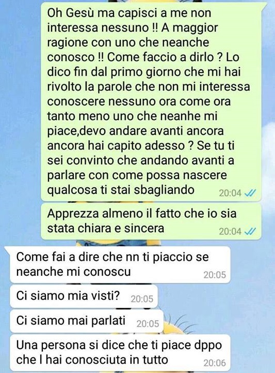Click the minion wallpaper between the message bubbles
Screen dimensions: 275x373
pyautogui.click(x=119, y=243)
